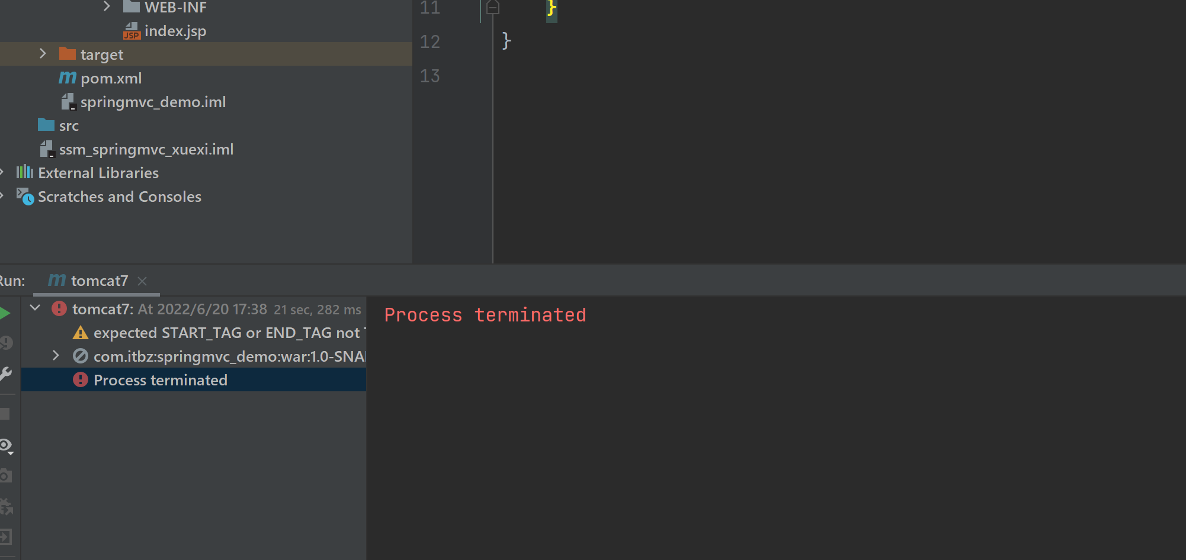This screenshot has height=560, width=1186.
Task: Click the exit arrow icon in Run toolbar
Action: 5,537
